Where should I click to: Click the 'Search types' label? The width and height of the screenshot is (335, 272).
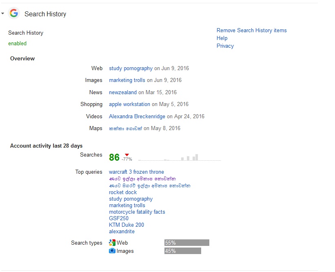[87, 243]
